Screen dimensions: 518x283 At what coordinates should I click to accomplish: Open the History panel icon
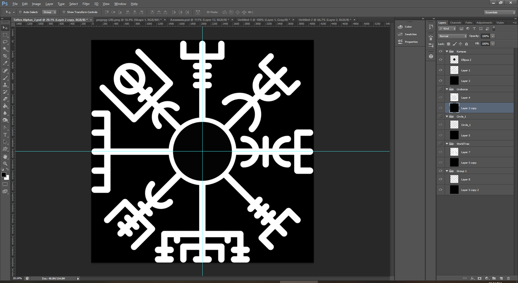click(431, 27)
